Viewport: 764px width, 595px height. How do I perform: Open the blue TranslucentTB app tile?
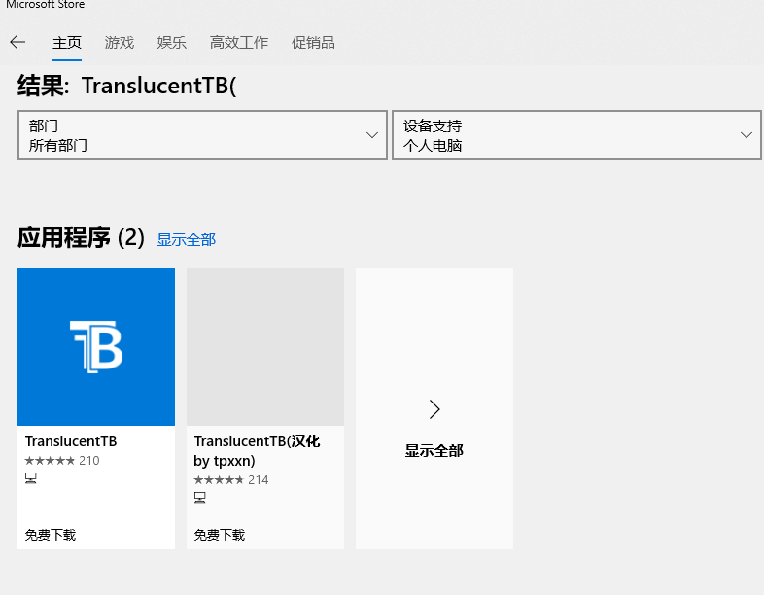96,347
